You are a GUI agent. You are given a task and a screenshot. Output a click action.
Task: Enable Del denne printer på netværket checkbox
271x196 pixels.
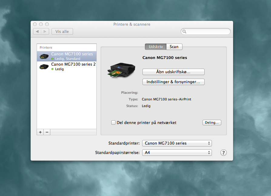[113, 122]
